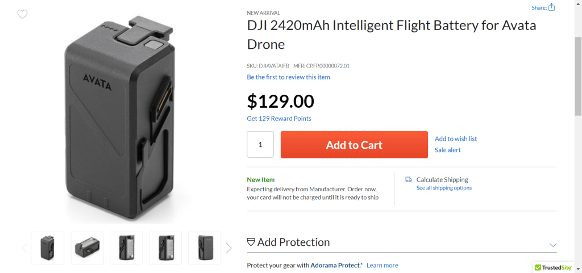Select the first battery thumbnail
This screenshot has height=273, width=582.
48,248
